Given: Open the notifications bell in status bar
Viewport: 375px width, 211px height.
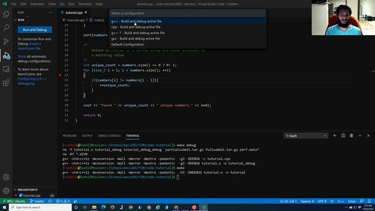Looking at the screenshot, I should pos(370,201).
